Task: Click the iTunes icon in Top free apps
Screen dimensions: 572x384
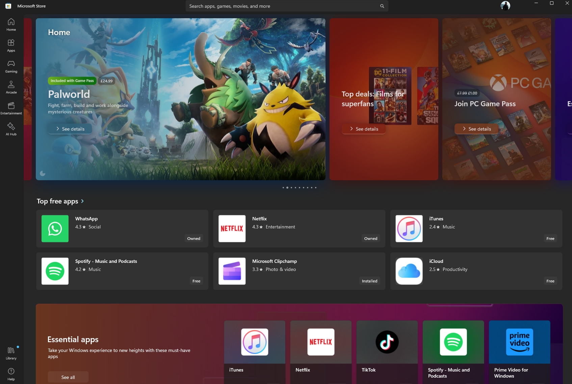Action: [x=409, y=228]
